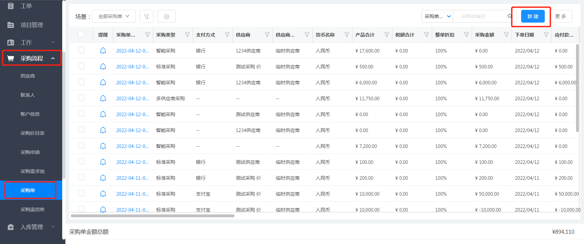Click reminder bell for 多供应商采购 row
The image size is (584, 244).
(103, 98)
